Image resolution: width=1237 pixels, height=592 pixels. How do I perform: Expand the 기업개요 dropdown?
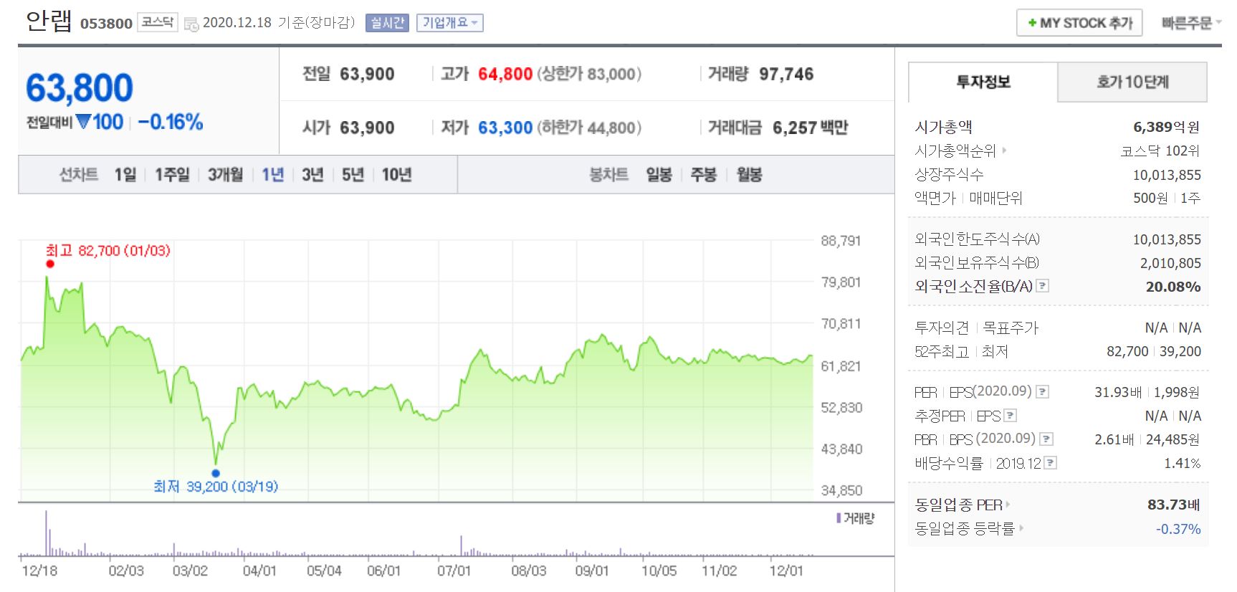450,23
